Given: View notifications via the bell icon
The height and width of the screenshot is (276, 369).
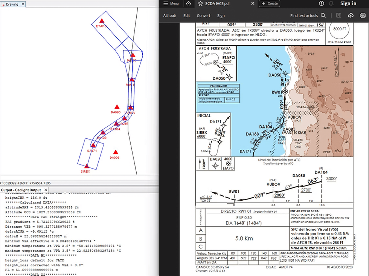Looking at the screenshot, I should pos(331,3).
